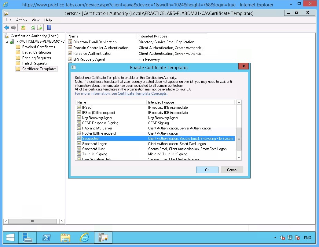Click the down scroll arrow in template list
The image size is (319, 247).
point(239,157)
